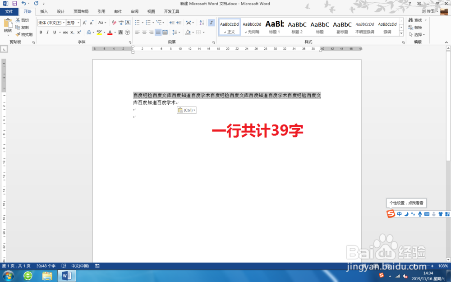Screen dimensions: 451x282
Task: Open Paragraph dialog launcher (段落 group)
Action: click(x=214, y=42)
